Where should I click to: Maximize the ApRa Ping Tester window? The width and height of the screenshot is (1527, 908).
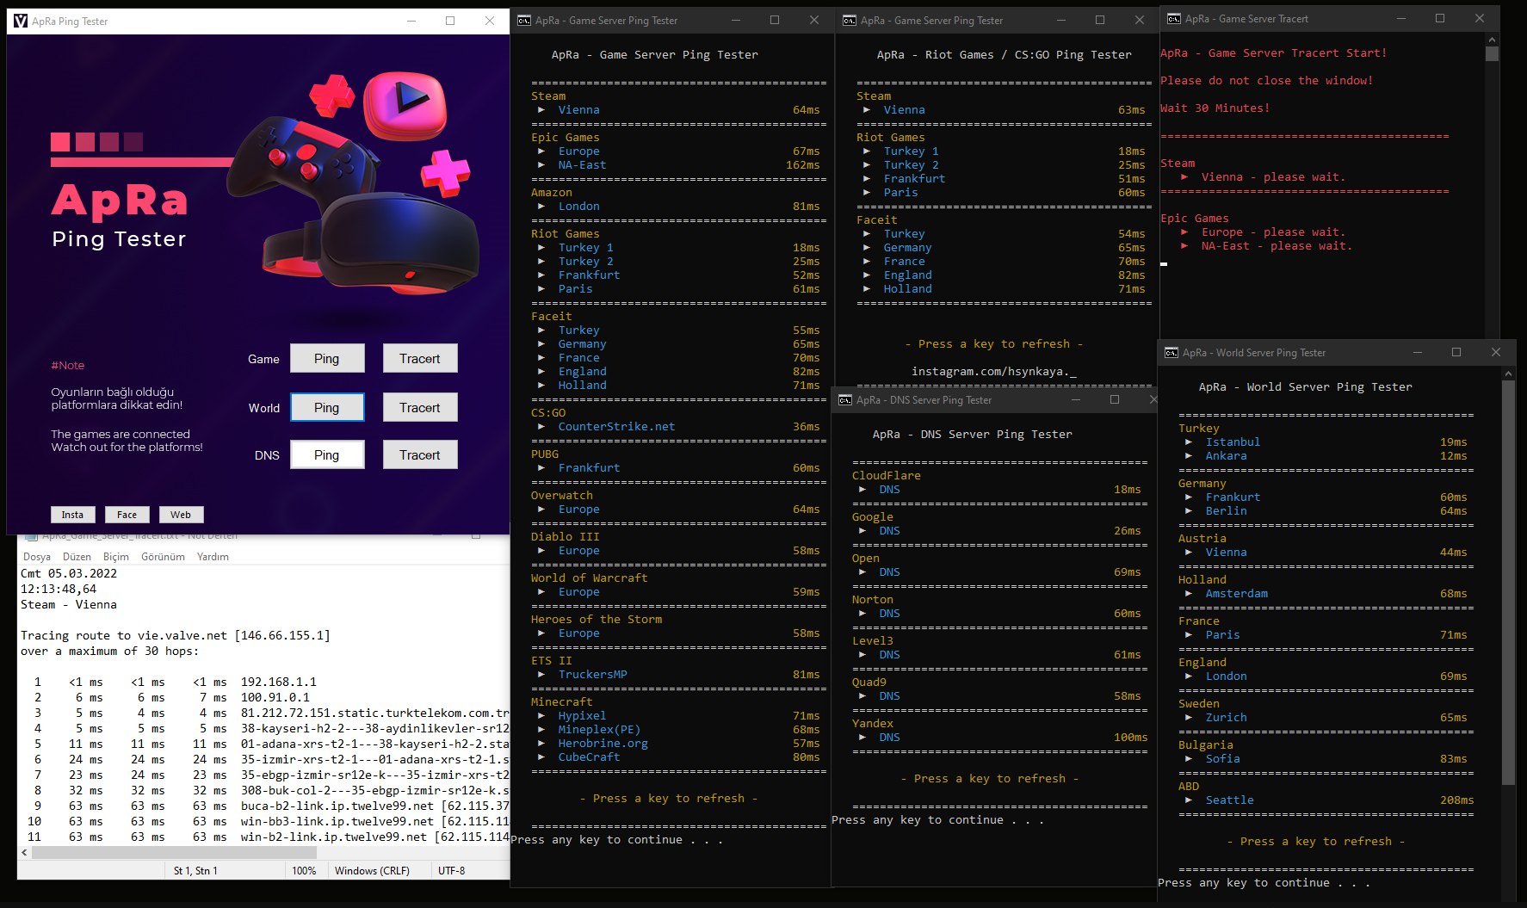coord(450,21)
